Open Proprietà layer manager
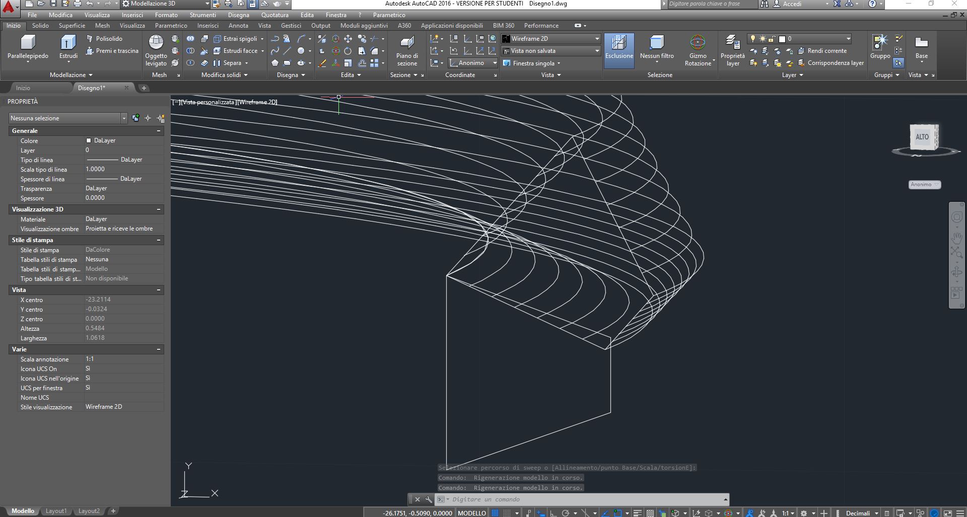967x517 pixels. pos(732,50)
